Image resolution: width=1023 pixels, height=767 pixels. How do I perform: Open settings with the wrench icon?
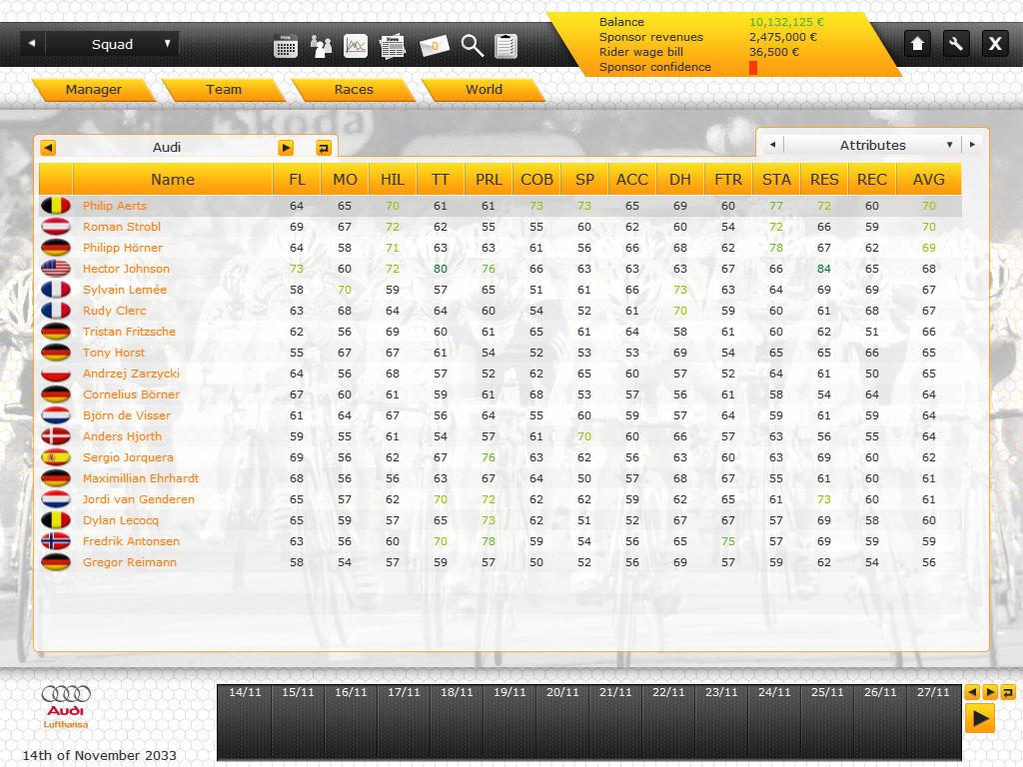(956, 43)
